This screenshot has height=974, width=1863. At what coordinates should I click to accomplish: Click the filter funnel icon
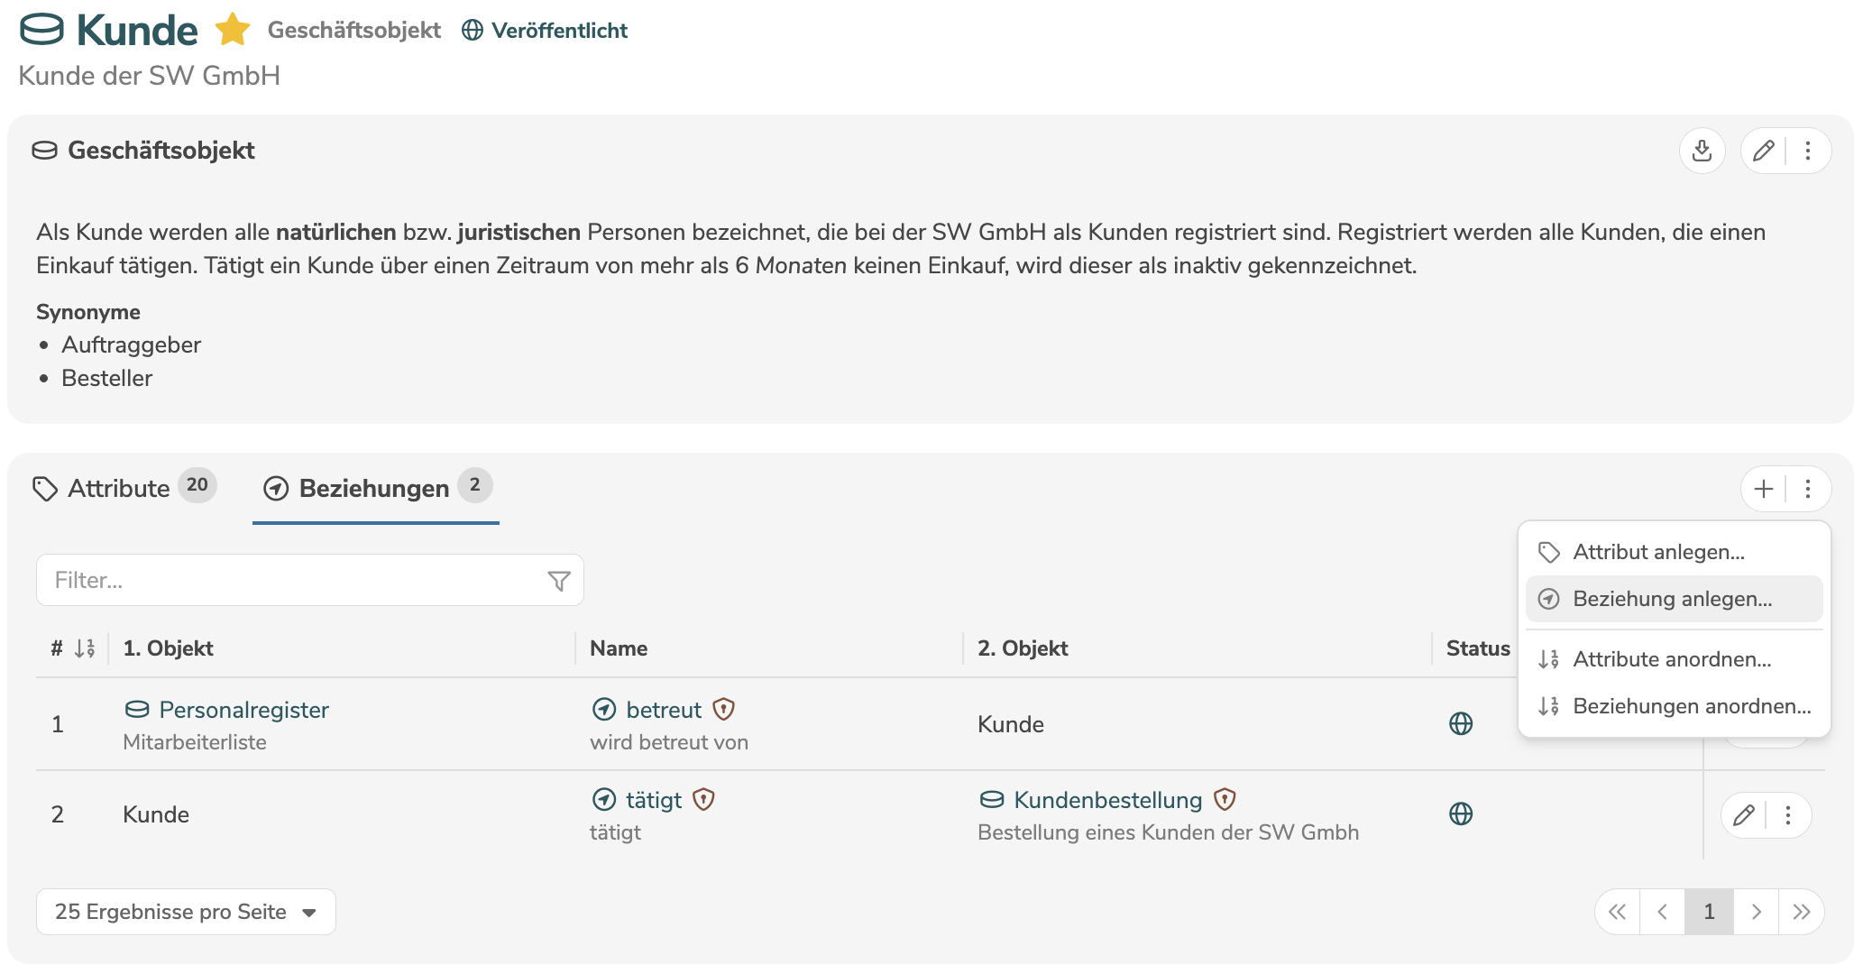559,581
